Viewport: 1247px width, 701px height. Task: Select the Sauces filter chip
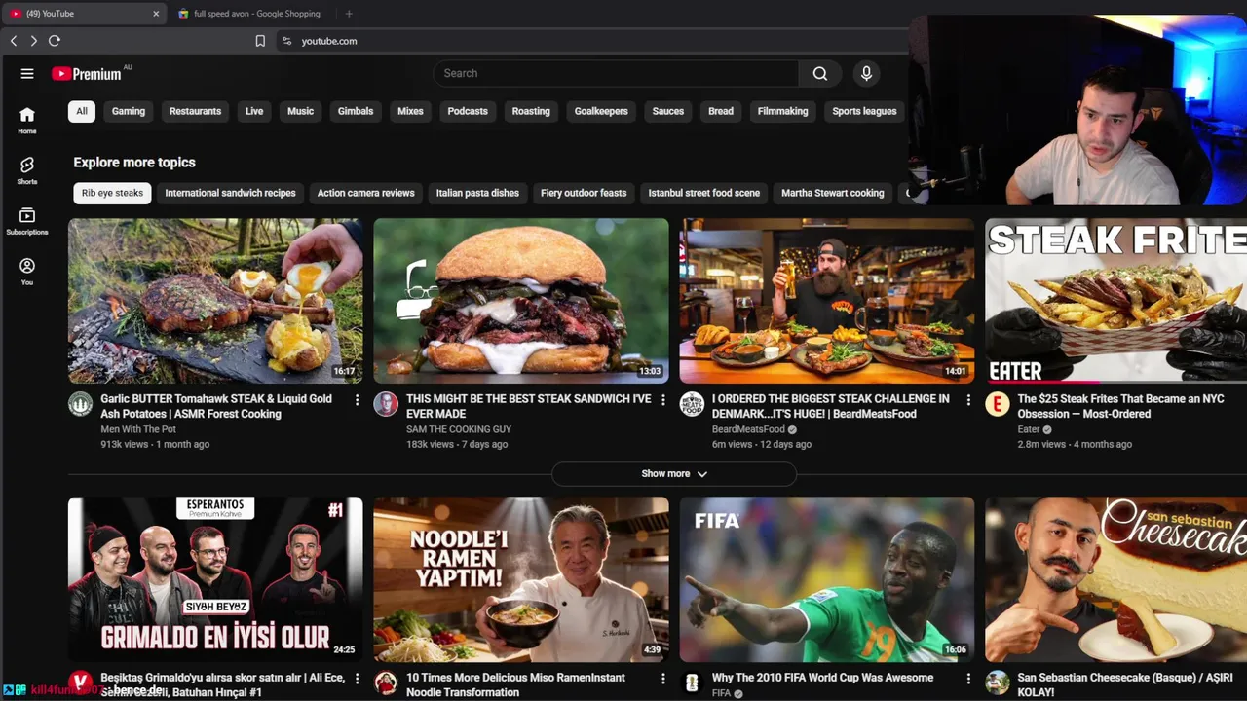[668, 111]
